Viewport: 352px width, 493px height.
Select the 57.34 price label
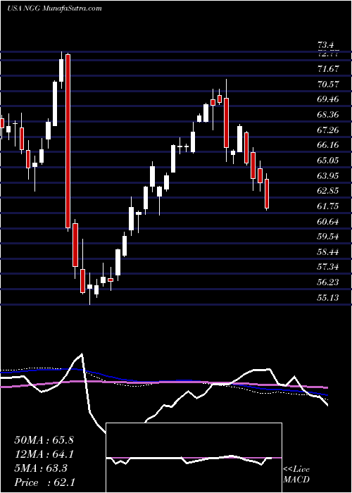(x=329, y=267)
